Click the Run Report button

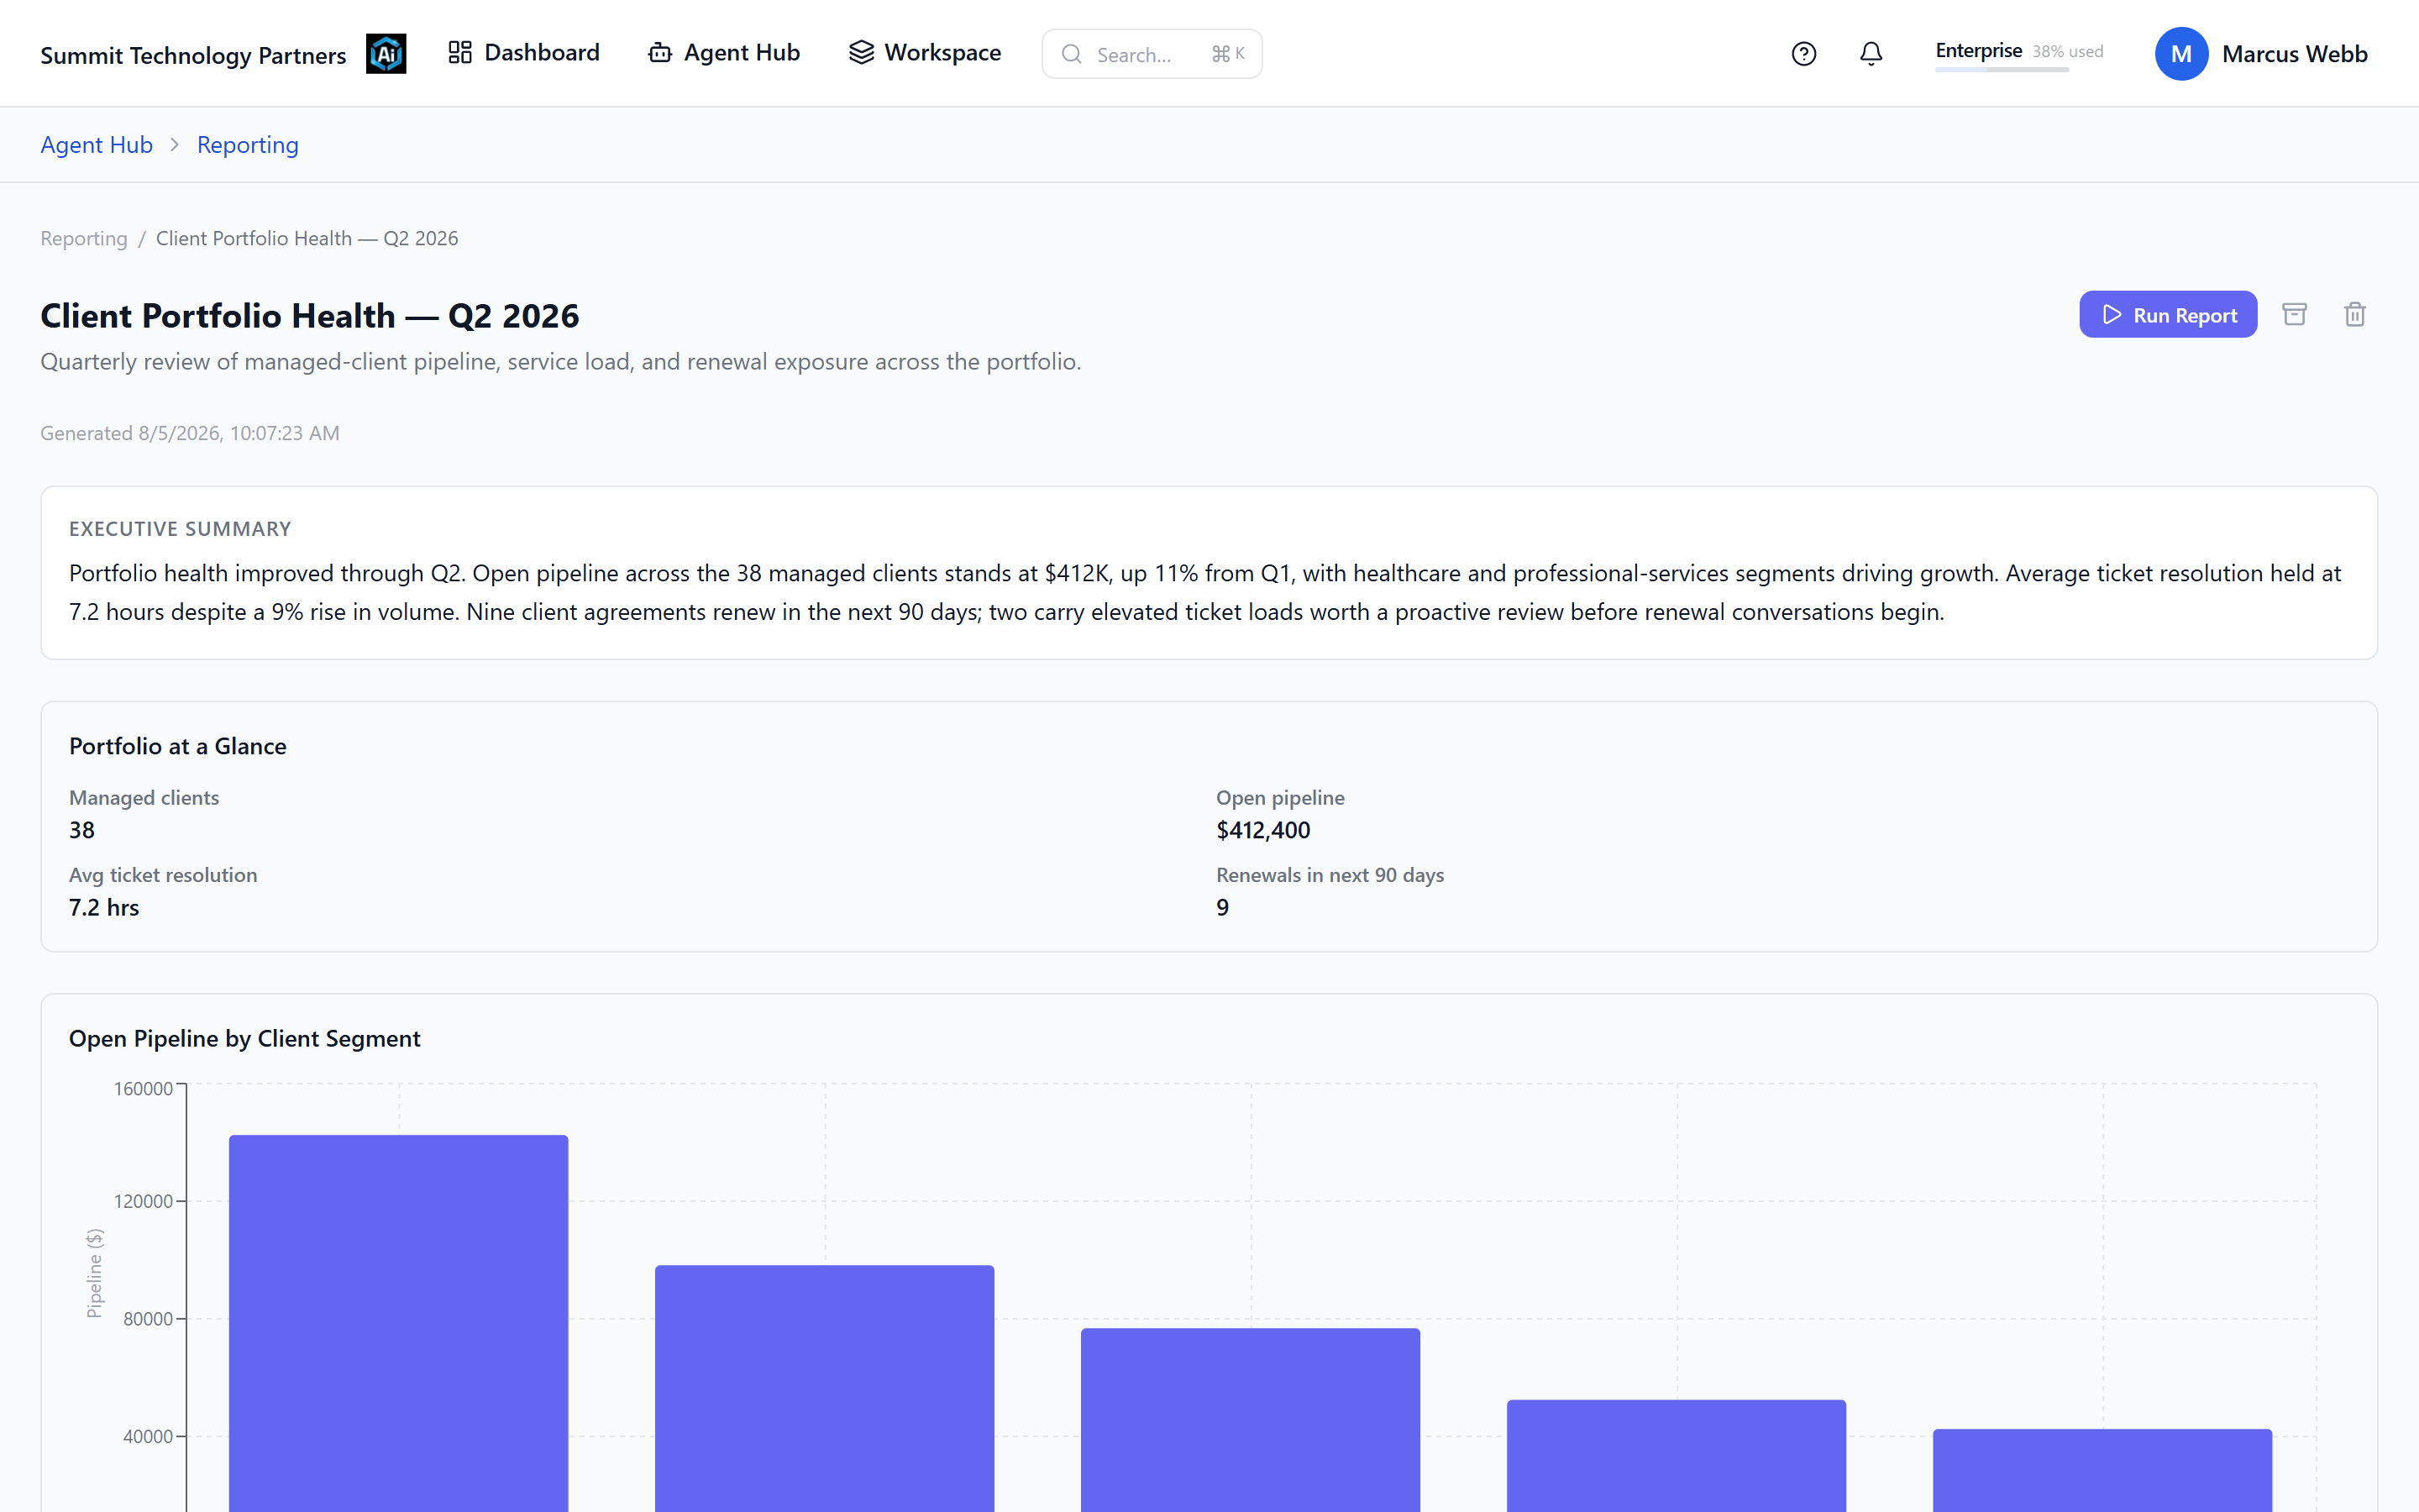pyautogui.click(x=2168, y=314)
